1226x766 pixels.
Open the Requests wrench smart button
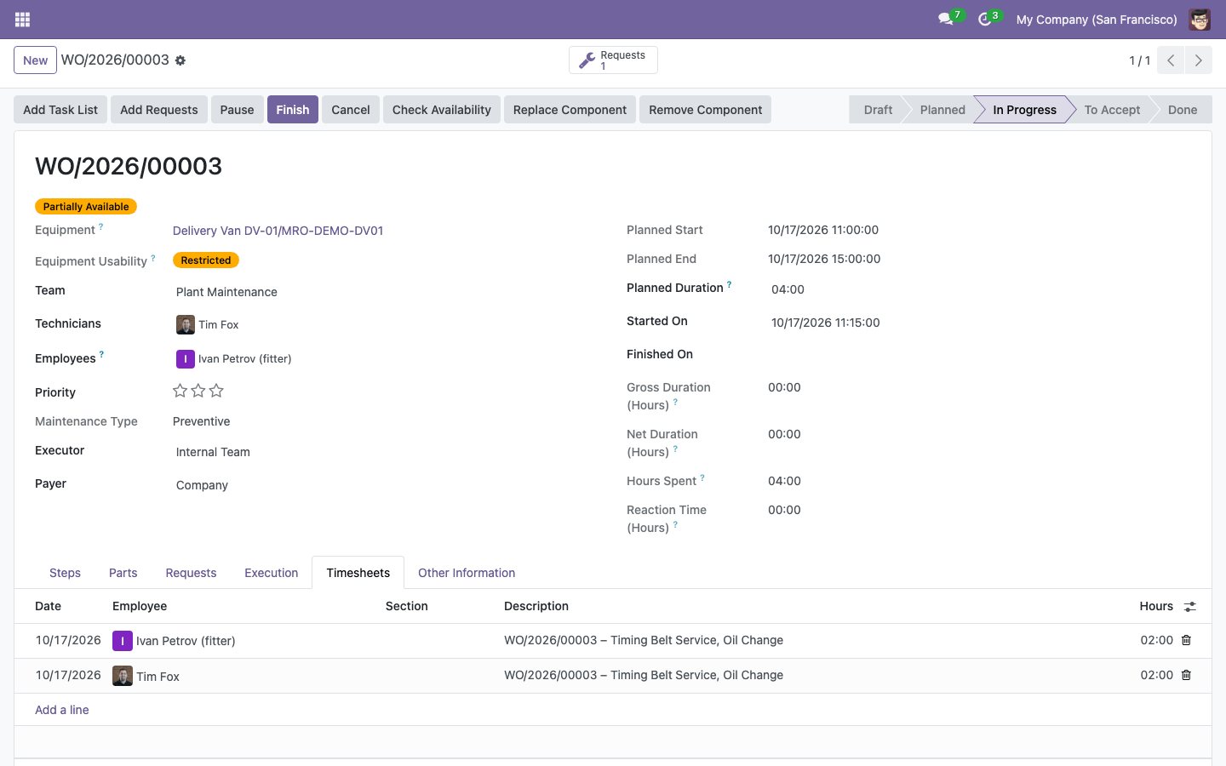coord(613,60)
